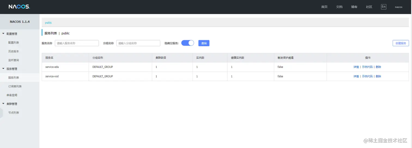Open the nacos user menu
The image size is (412, 148).
tap(399, 7)
